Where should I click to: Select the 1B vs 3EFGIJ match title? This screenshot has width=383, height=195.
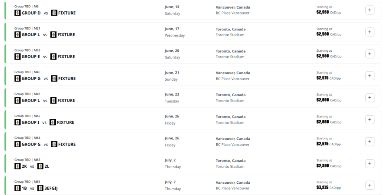coord(36,188)
